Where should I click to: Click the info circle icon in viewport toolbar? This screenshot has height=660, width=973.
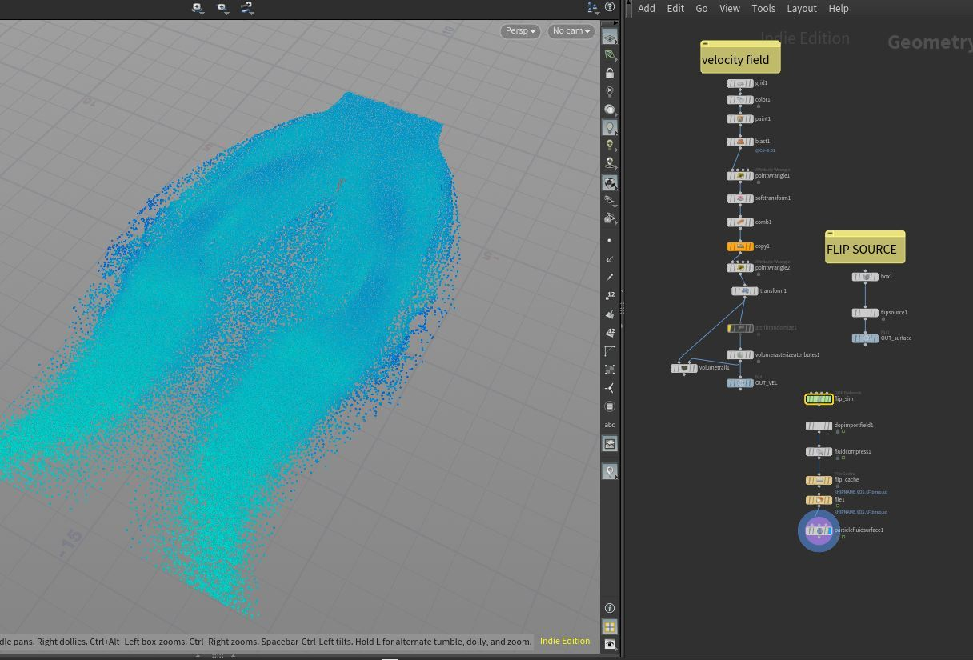pos(610,609)
